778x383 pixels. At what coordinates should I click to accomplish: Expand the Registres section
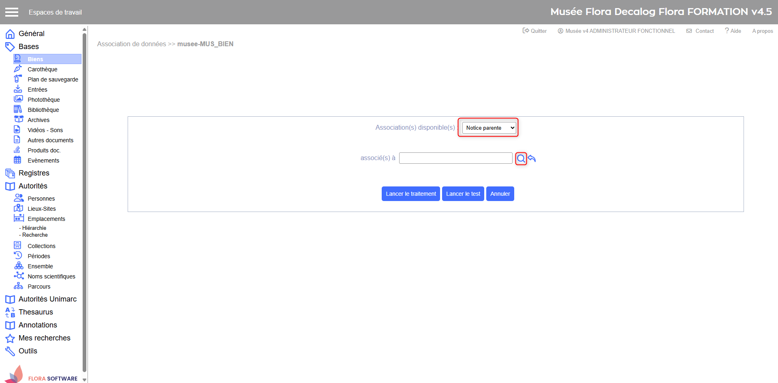[x=34, y=173]
